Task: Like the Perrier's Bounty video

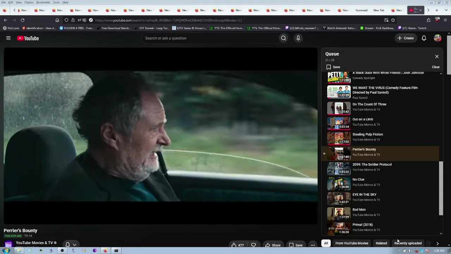Action: (x=237, y=245)
